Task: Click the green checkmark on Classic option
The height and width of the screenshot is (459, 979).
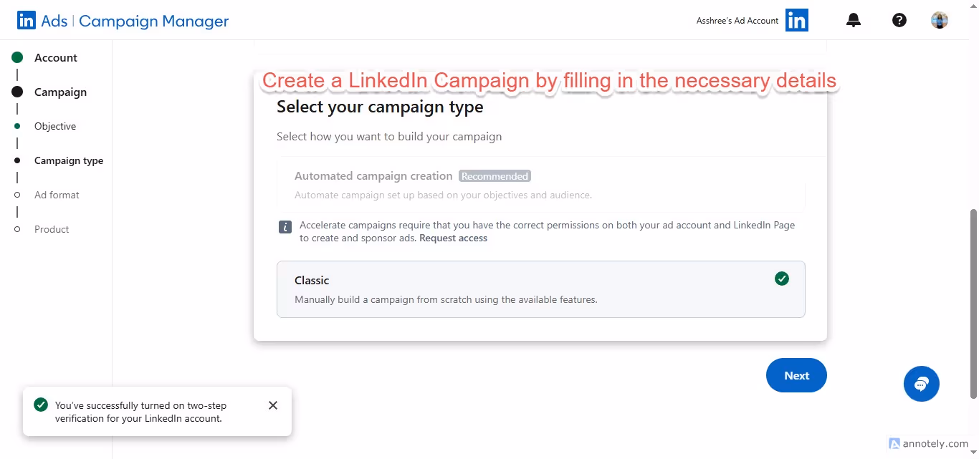Action: click(x=782, y=279)
